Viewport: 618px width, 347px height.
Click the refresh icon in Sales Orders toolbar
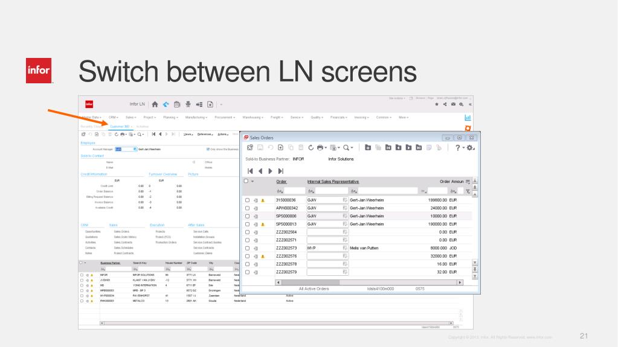[311, 148]
